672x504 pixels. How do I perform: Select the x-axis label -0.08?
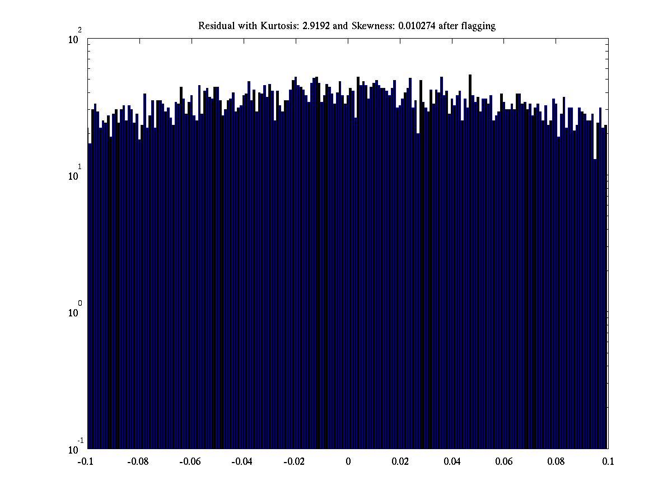[138, 461]
